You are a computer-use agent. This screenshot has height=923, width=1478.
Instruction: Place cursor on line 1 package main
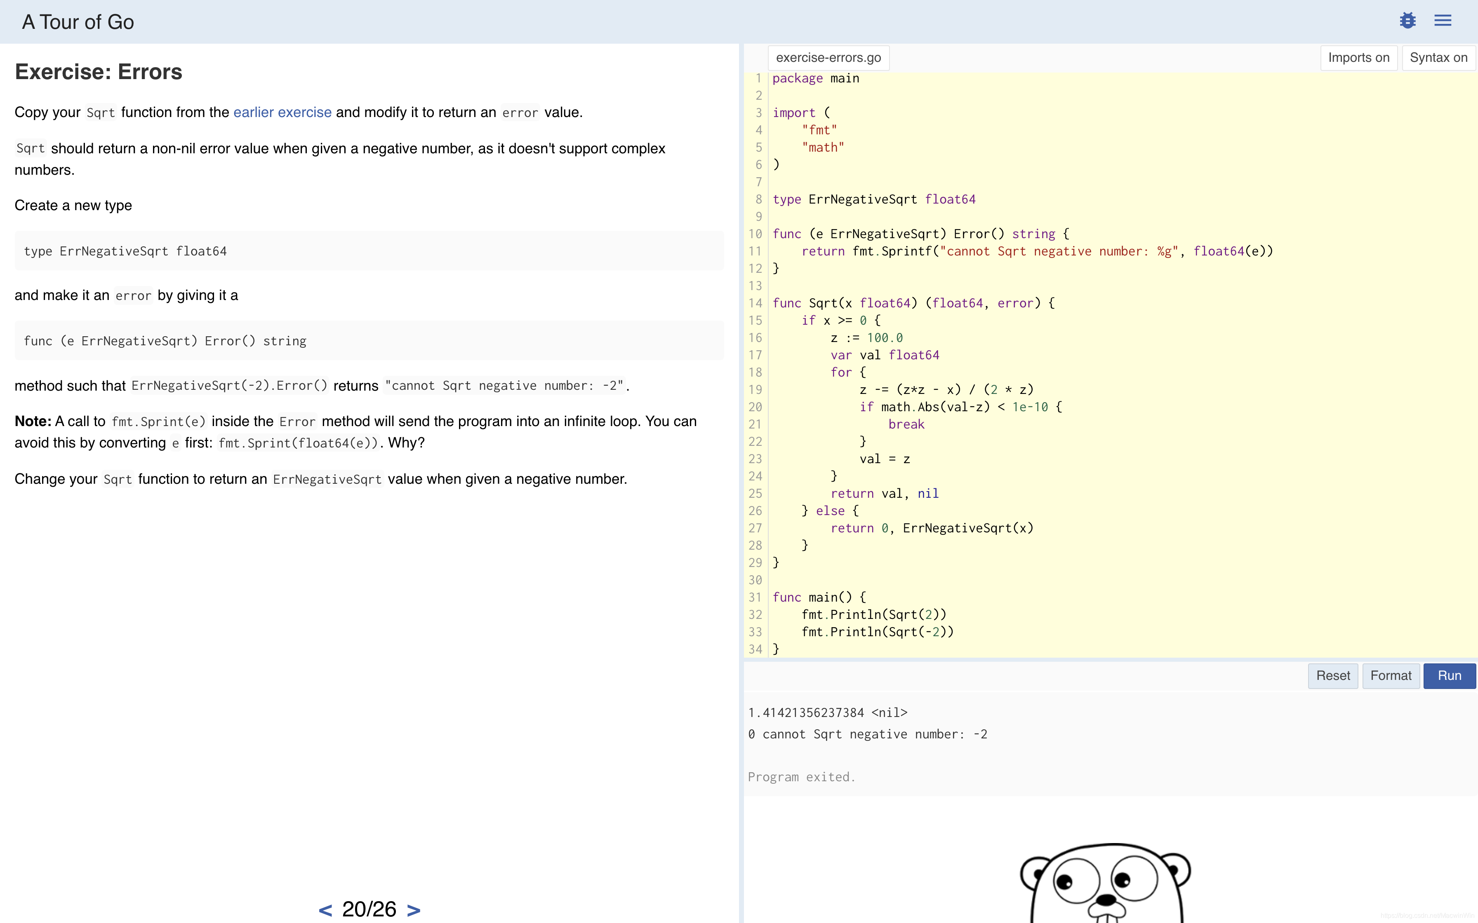(815, 78)
